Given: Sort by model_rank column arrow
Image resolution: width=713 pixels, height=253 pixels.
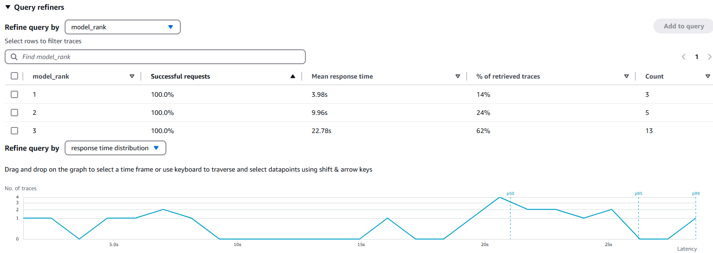Looking at the screenshot, I should coord(132,76).
